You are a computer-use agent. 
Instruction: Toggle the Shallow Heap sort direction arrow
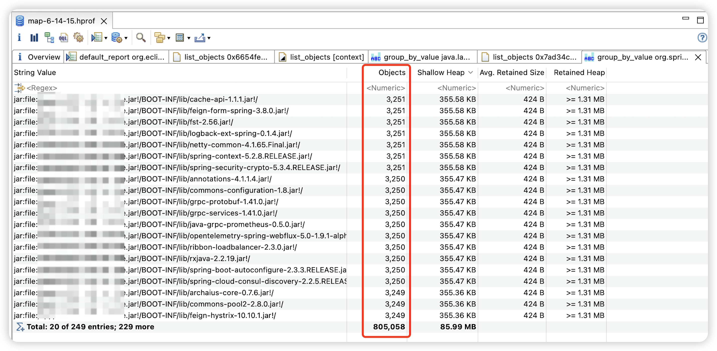click(x=471, y=73)
